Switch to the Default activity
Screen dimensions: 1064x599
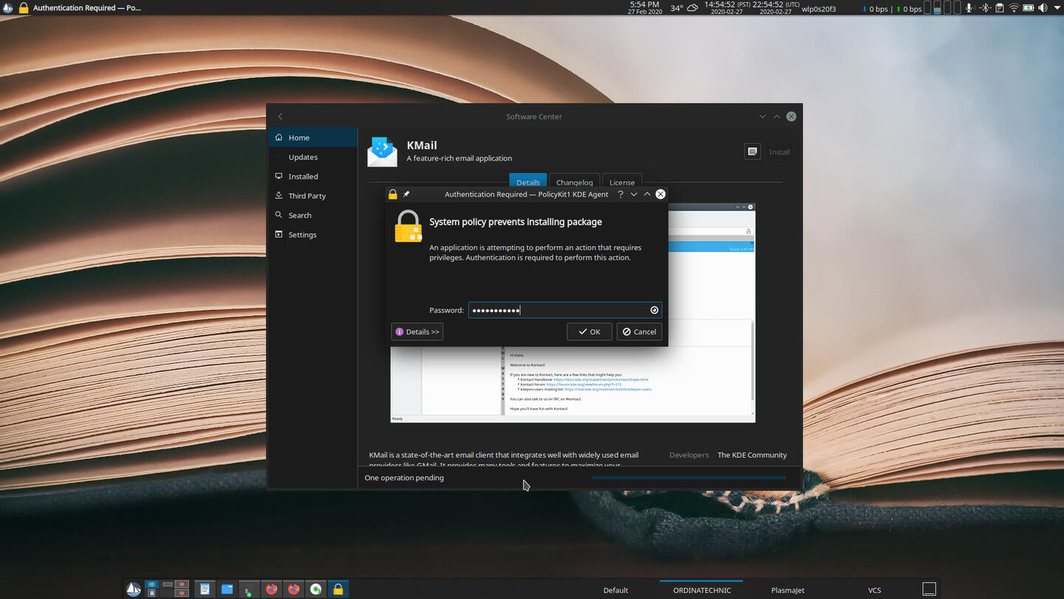615,590
